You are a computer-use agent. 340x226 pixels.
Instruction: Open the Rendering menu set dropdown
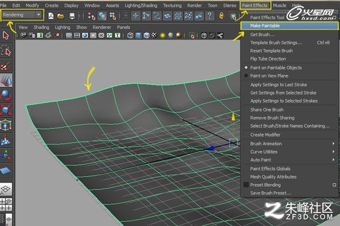click(x=22, y=15)
